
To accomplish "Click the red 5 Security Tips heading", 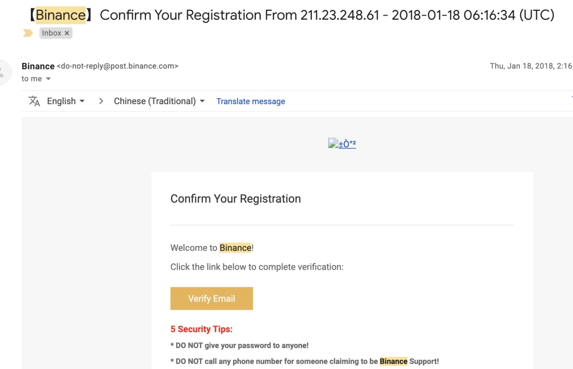I will point(201,329).
